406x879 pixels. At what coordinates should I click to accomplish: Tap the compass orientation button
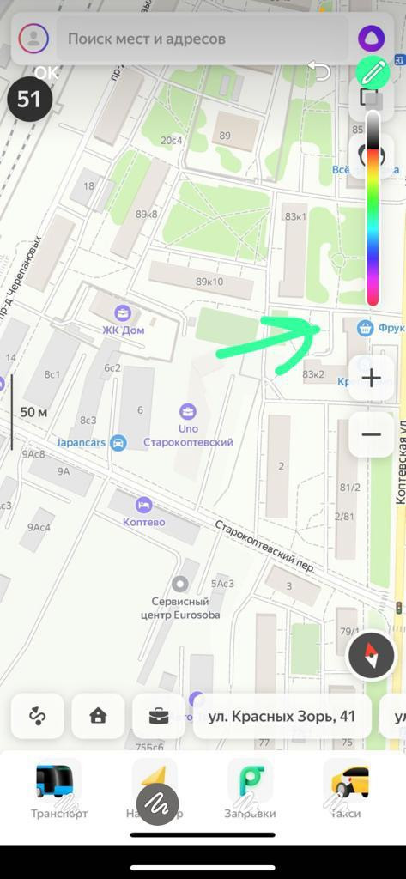pyautogui.click(x=371, y=657)
